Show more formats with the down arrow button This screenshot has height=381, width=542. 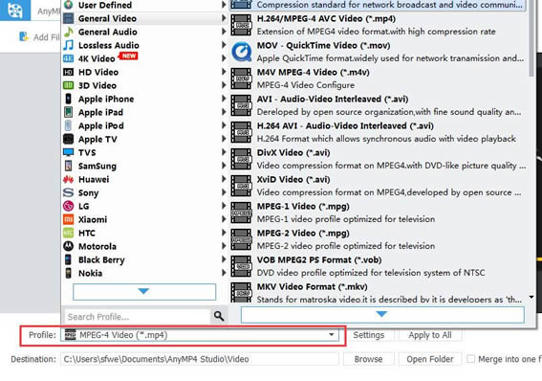[382, 315]
